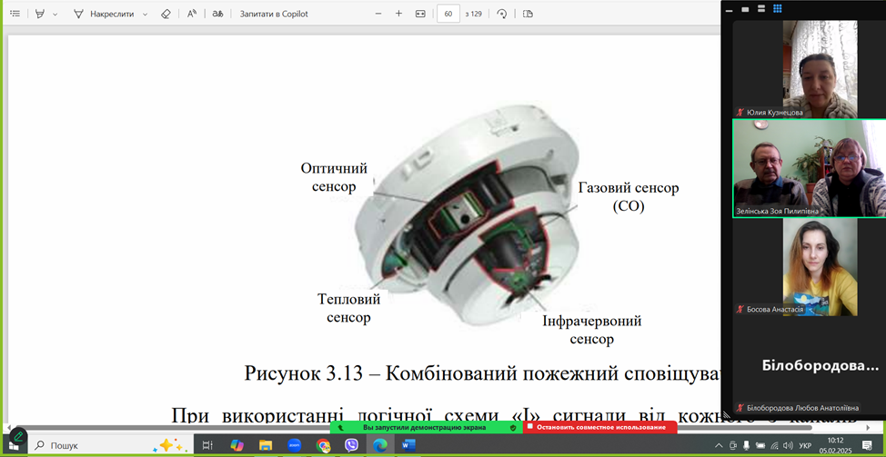Select the eraser tool
This screenshot has height=457, width=886.
pyautogui.click(x=165, y=14)
